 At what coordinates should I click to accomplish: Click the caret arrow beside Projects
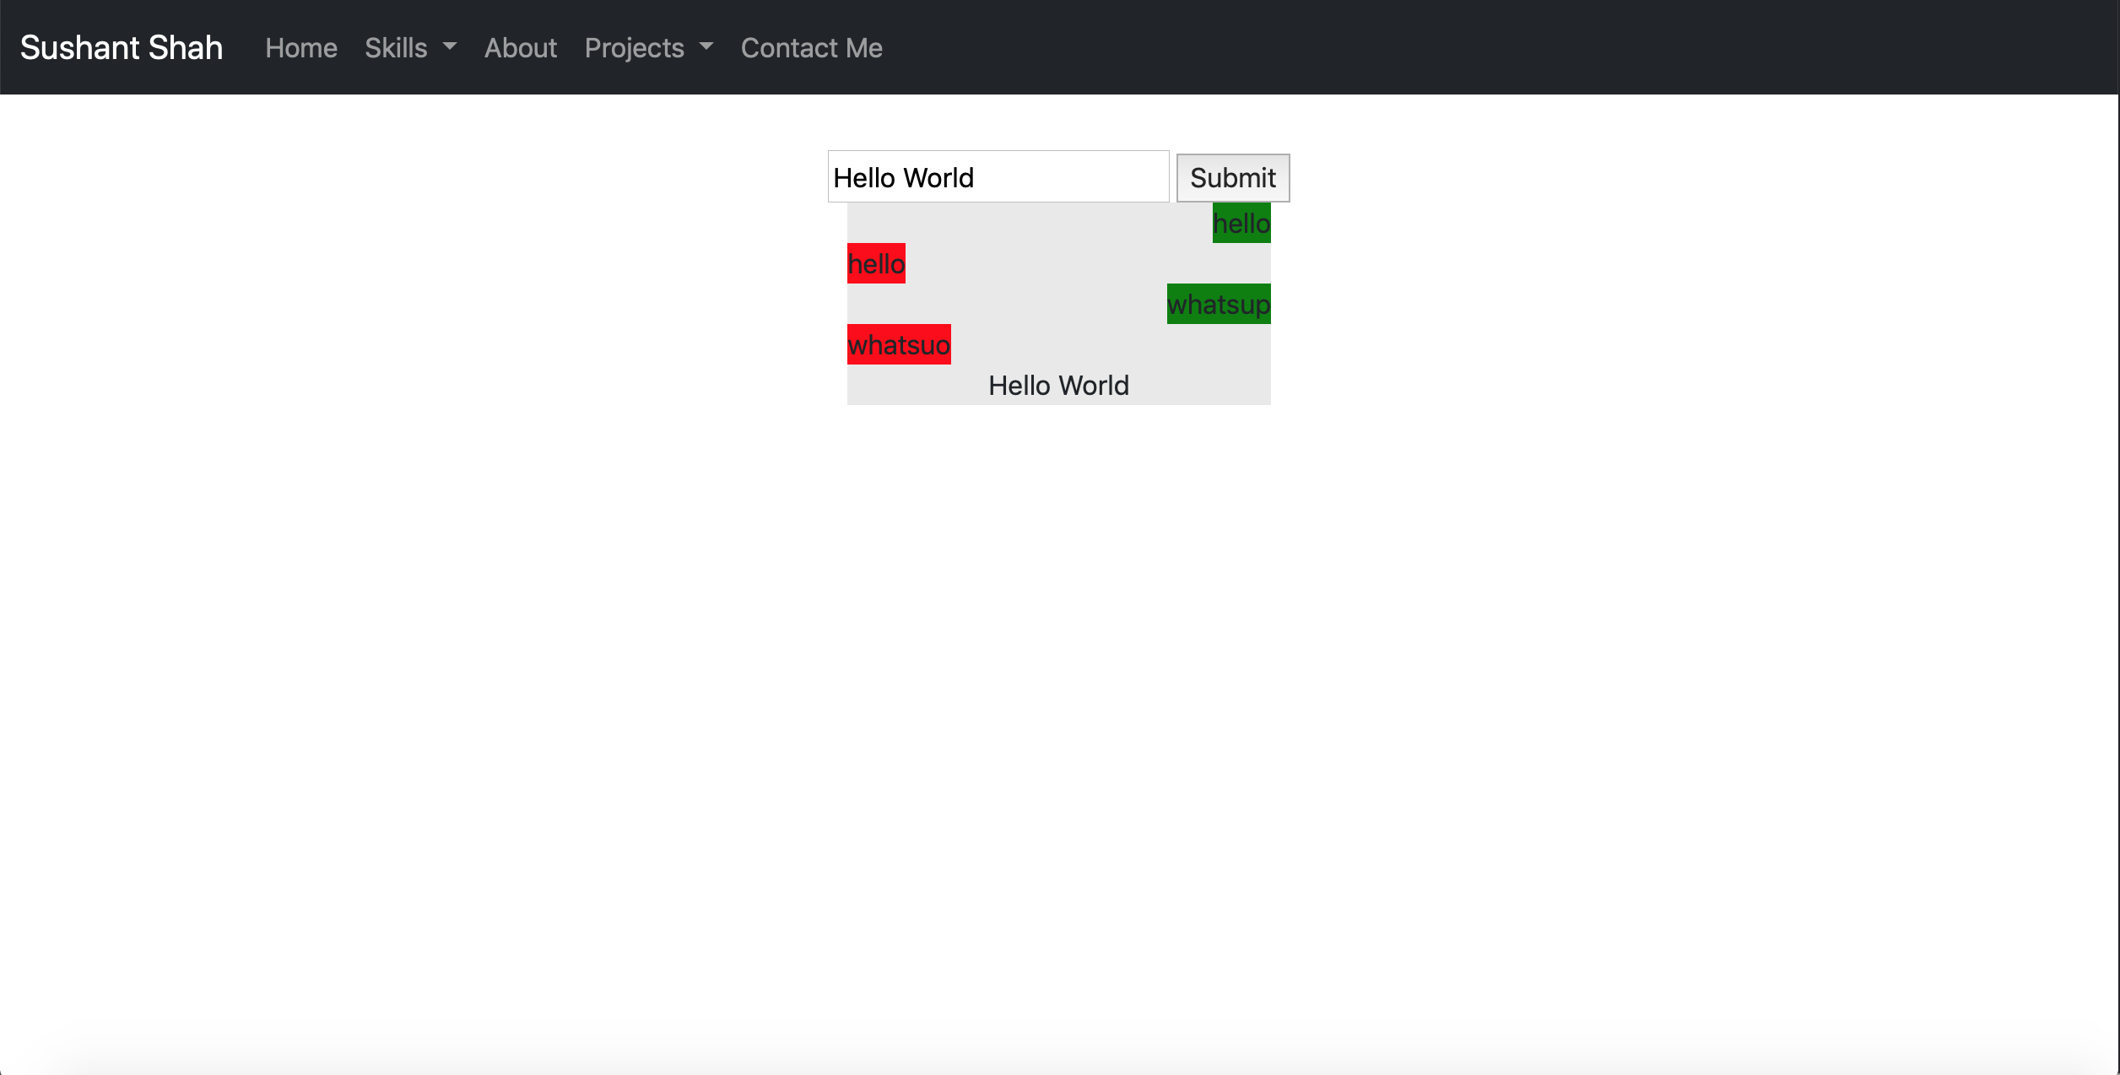click(706, 46)
